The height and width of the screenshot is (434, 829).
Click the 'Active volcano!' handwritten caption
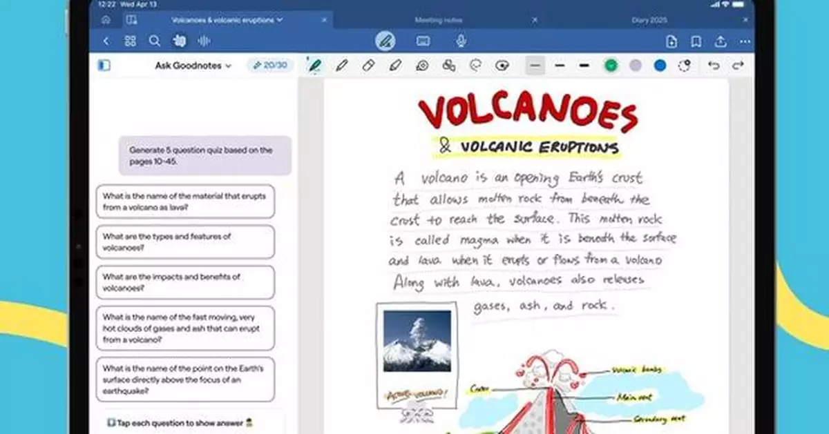416,394
